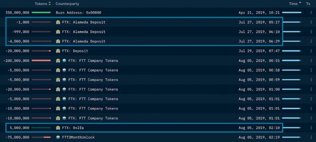
Task: Sort by the Tokens column arrows
Action: click(x=50, y=4)
